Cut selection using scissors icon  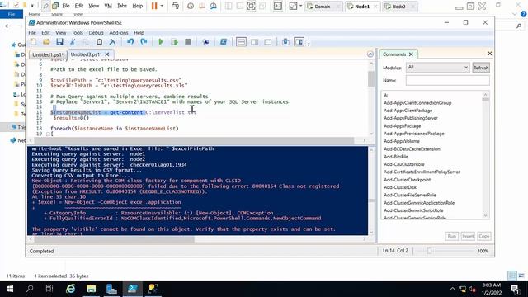73,42
